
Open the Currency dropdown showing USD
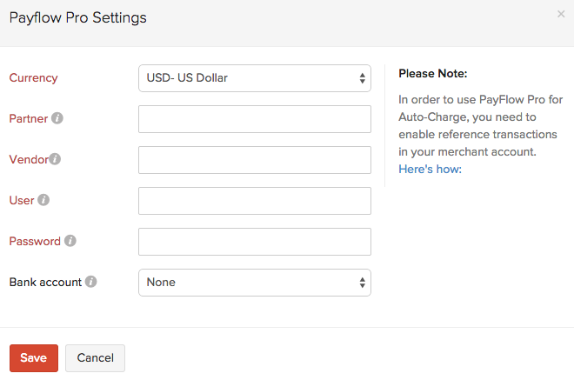254,78
